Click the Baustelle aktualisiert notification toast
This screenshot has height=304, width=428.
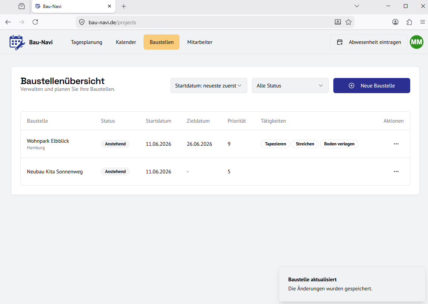[x=352, y=284]
